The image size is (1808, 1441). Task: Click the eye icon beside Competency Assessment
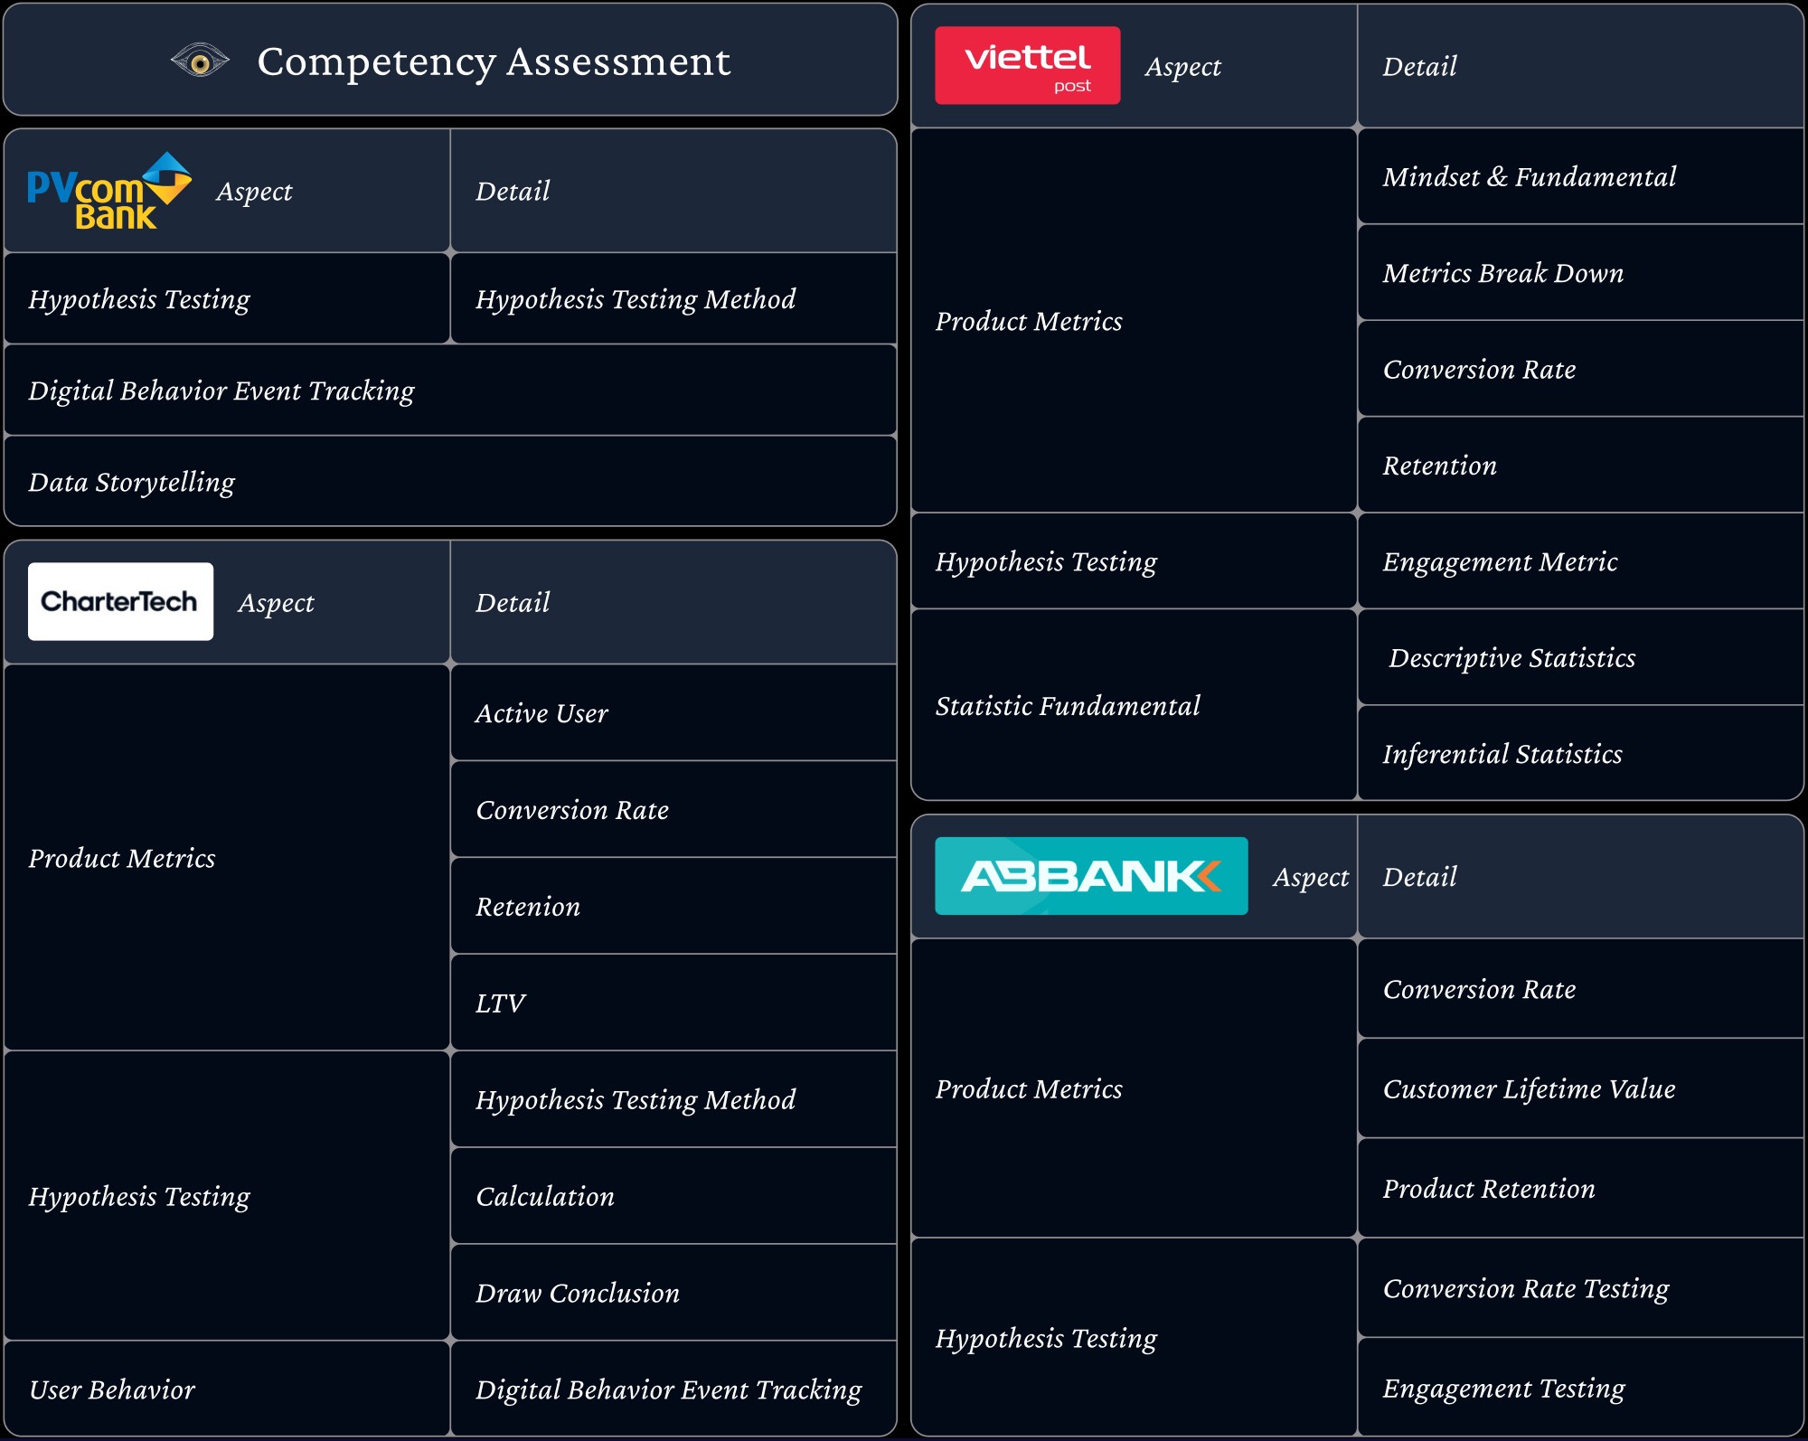pyautogui.click(x=200, y=61)
